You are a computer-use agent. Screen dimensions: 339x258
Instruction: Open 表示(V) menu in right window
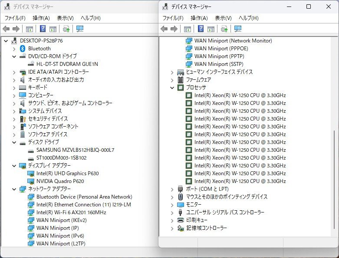[223, 18]
